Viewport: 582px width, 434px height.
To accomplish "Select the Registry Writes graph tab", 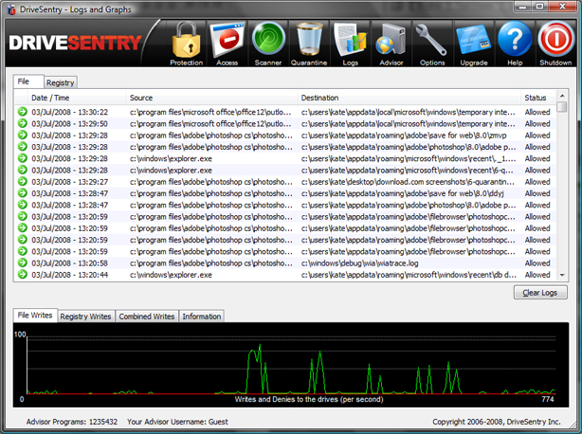I will point(85,316).
